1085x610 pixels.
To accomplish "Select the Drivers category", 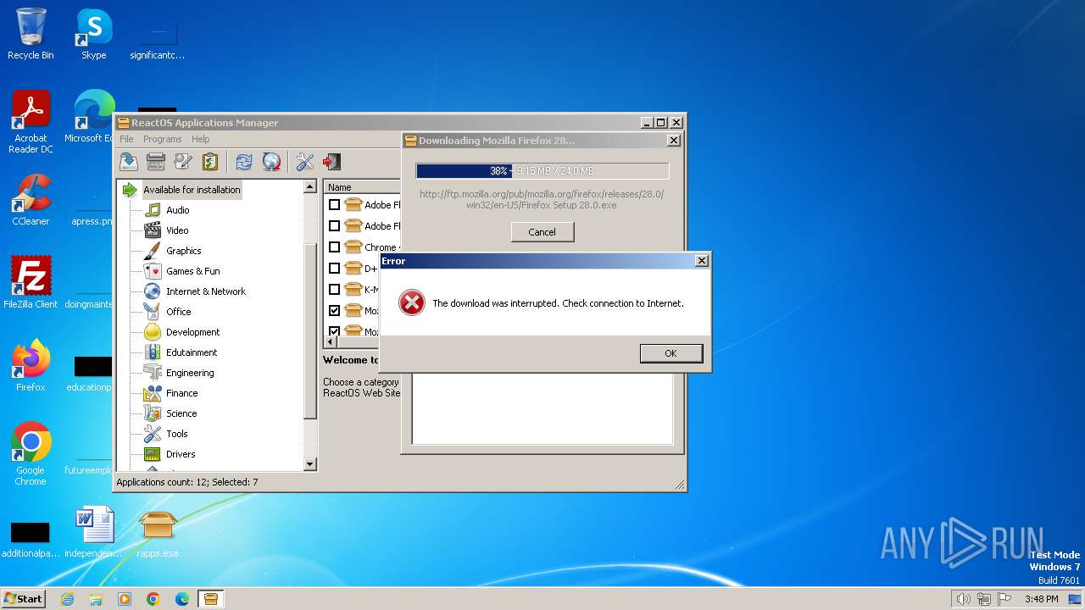I will [x=181, y=454].
